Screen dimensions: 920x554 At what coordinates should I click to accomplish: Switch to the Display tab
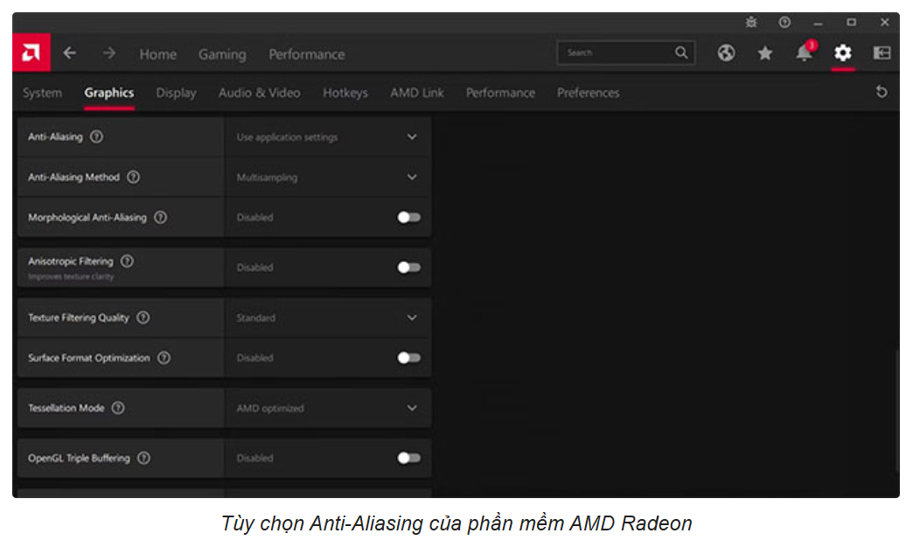(176, 93)
